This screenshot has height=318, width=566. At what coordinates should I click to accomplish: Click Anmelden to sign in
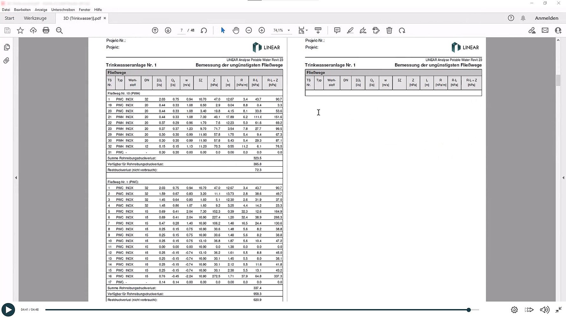tap(547, 18)
